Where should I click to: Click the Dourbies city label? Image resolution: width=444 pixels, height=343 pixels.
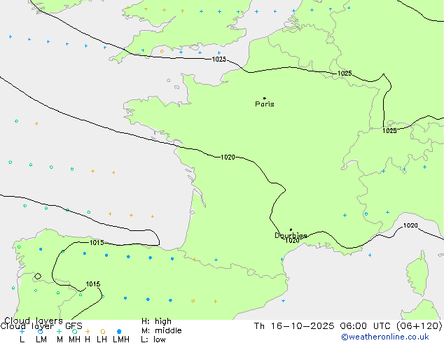coord(291,235)
